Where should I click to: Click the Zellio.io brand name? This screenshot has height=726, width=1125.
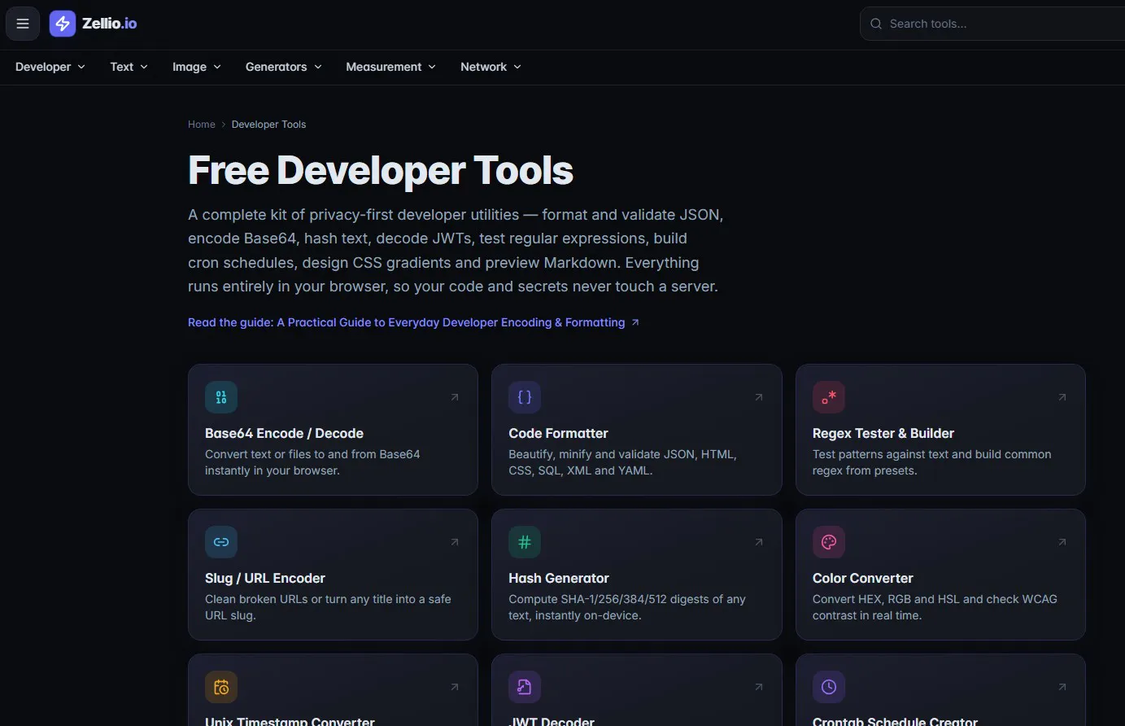click(110, 24)
